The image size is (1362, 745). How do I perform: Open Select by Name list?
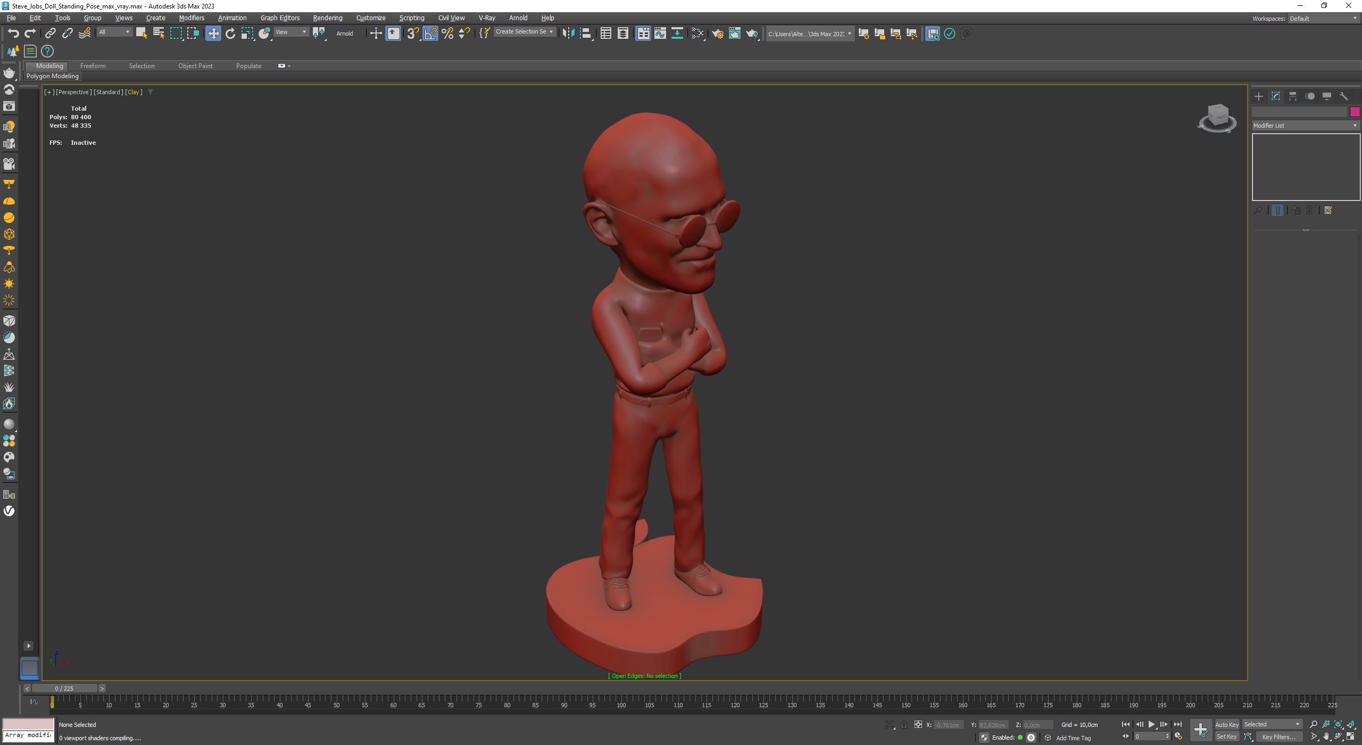tap(159, 34)
